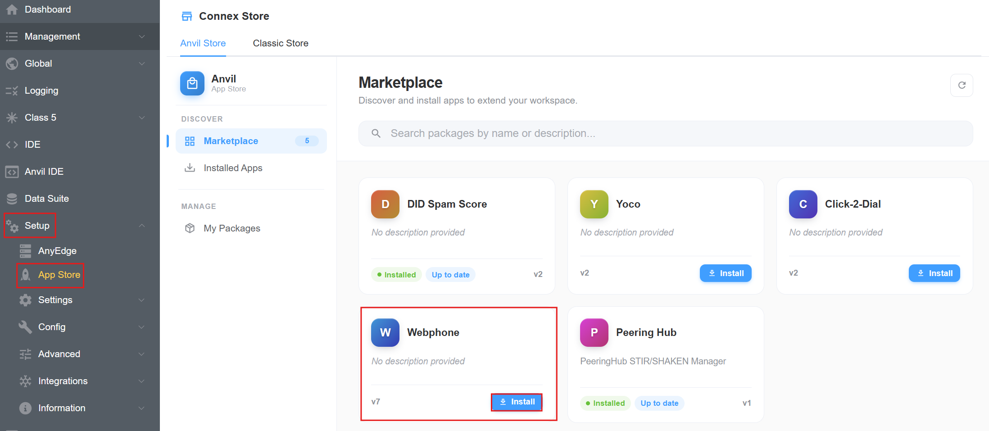Collapse the Setup menu chevron
Screen dimensions: 989x431
[142, 226]
